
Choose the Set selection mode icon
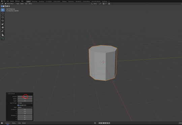pos(2,6)
